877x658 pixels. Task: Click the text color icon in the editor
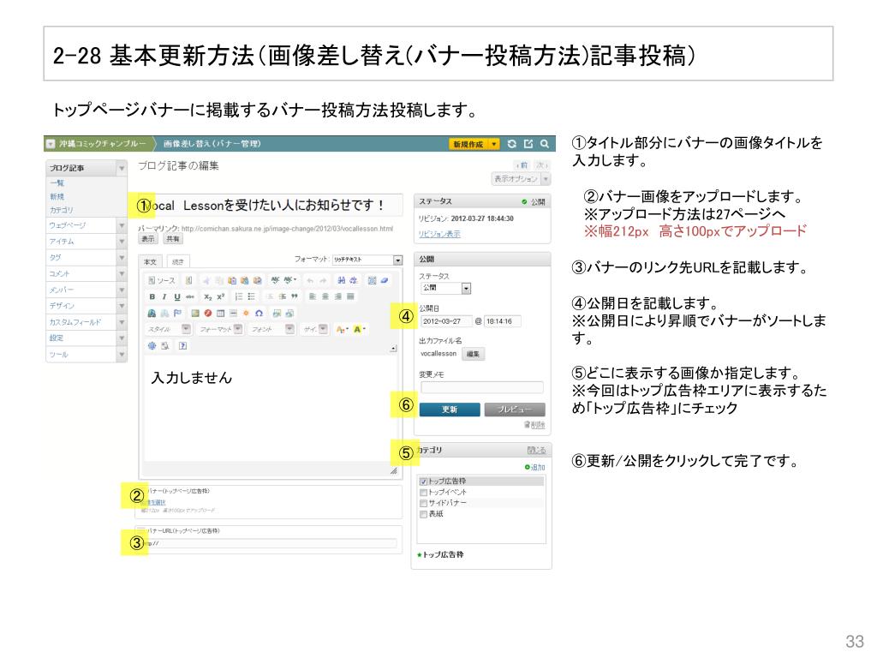coord(342,330)
